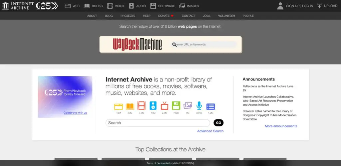Open the Contact menu item
The width and height of the screenshot is (341, 166).
pos(188,16)
